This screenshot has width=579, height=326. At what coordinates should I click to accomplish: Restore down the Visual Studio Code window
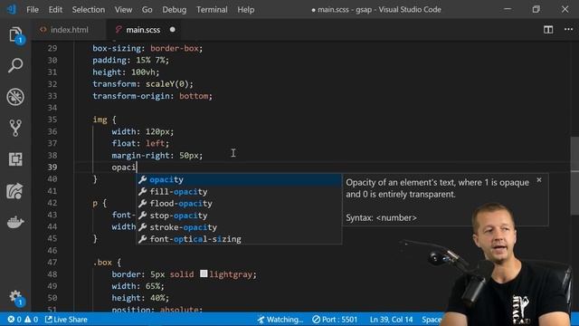click(x=536, y=9)
